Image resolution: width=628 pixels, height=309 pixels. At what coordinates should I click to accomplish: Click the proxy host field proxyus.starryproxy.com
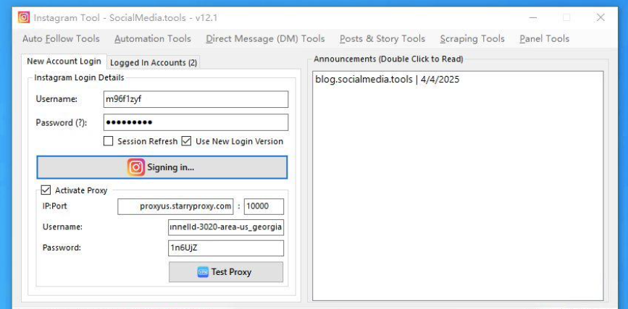[x=175, y=206]
